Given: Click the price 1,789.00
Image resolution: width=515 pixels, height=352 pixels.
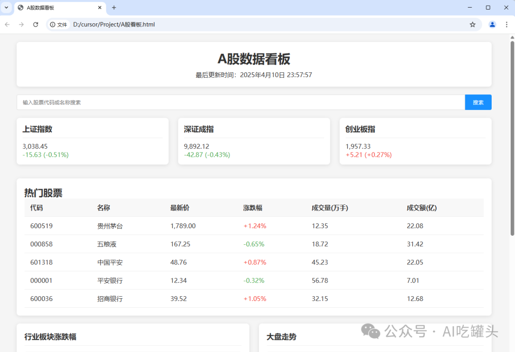Looking at the screenshot, I should pyautogui.click(x=183, y=226).
